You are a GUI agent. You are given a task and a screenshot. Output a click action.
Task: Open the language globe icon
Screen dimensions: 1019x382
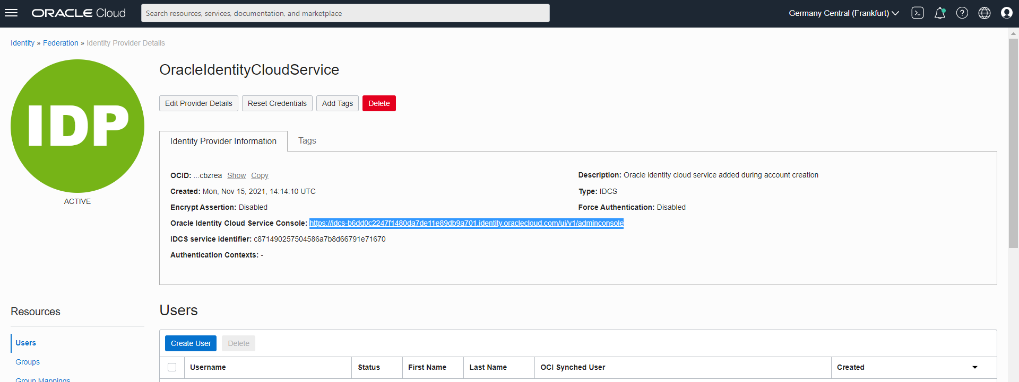[x=985, y=13]
